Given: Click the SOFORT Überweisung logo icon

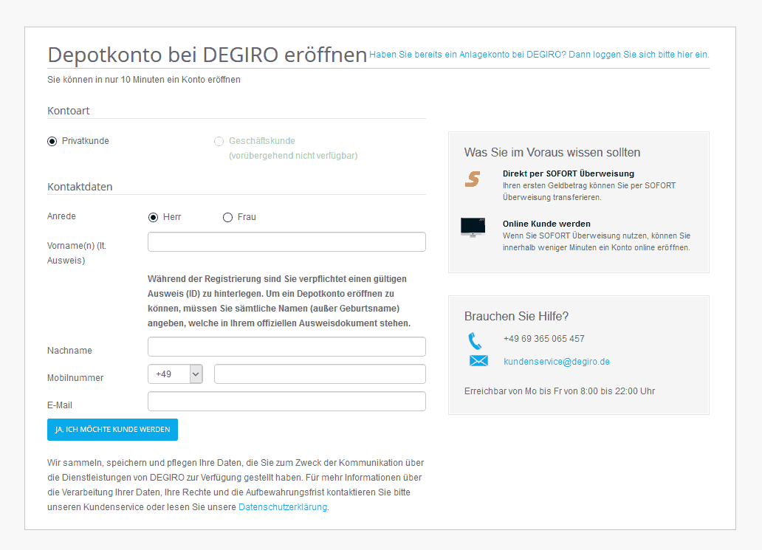Looking at the screenshot, I should point(473,179).
